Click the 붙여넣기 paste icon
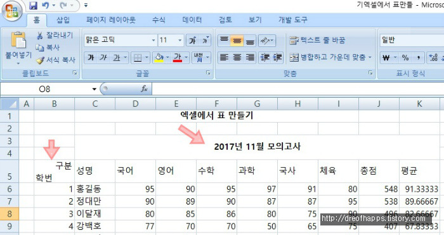This screenshot has width=444, height=235. click(18, 41)
